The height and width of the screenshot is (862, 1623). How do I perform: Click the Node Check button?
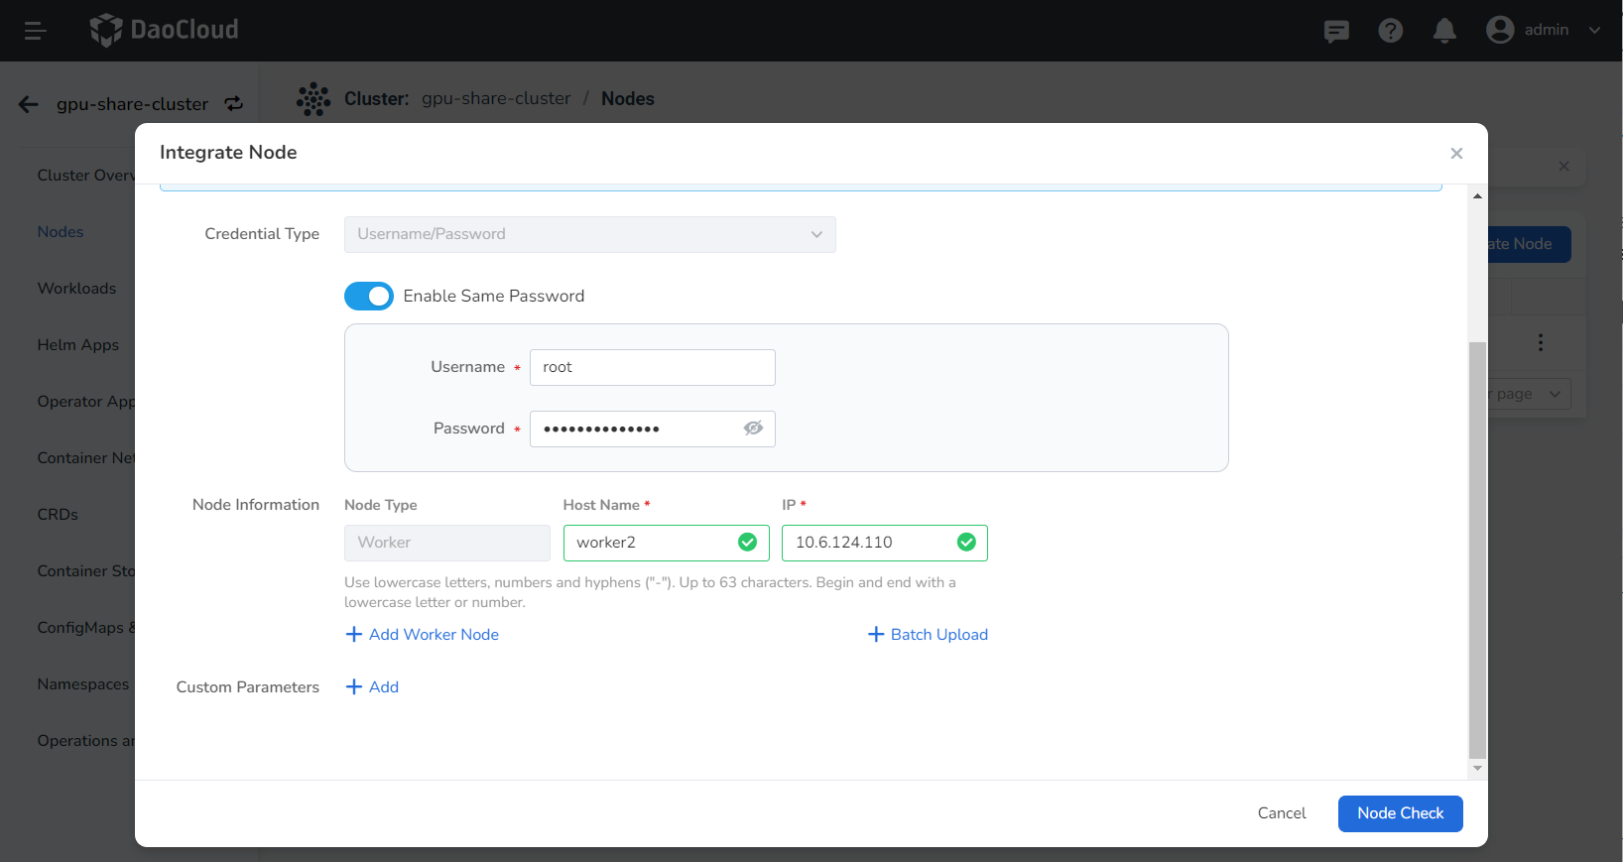1400,813
